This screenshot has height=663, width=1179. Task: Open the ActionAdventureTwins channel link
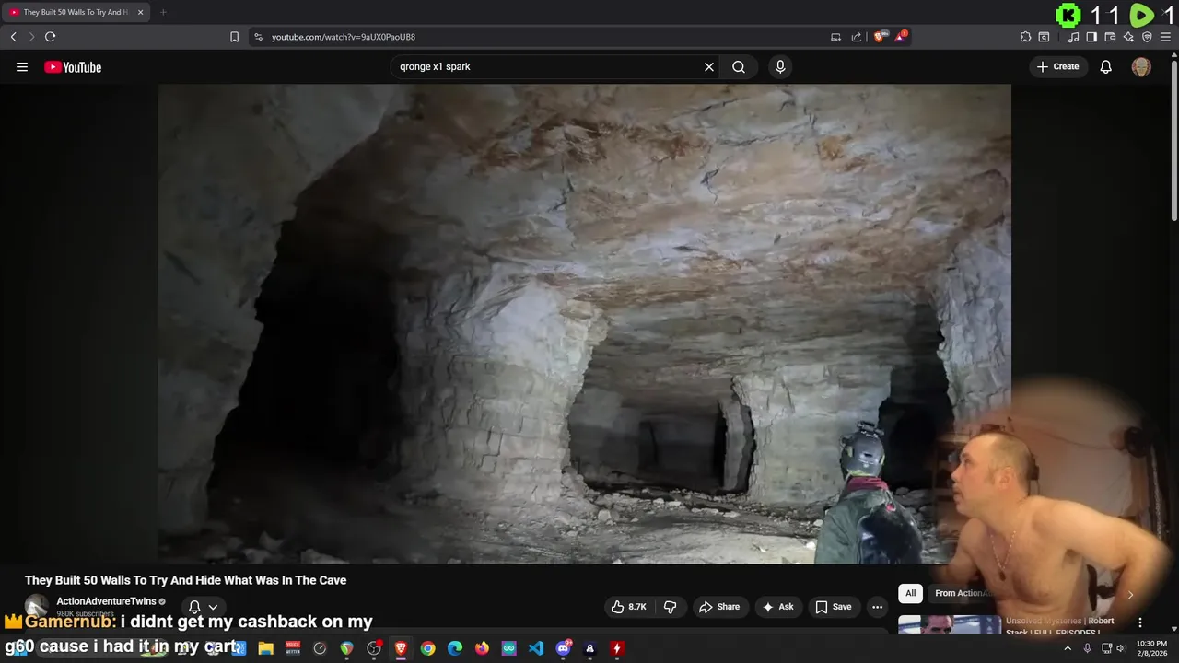coord(106,601)
